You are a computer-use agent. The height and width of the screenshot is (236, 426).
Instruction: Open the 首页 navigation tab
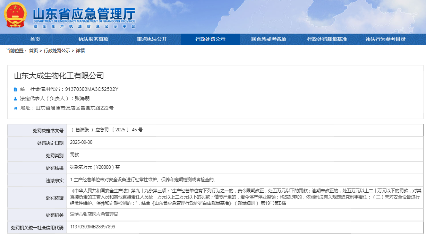pos(35,39)
